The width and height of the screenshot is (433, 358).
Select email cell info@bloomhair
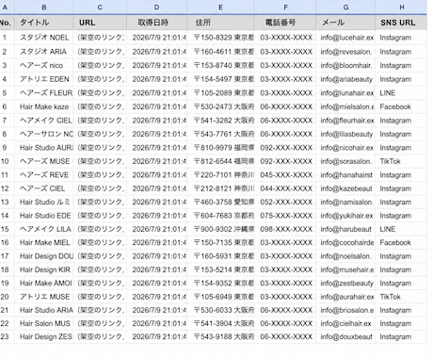[345, 65]
